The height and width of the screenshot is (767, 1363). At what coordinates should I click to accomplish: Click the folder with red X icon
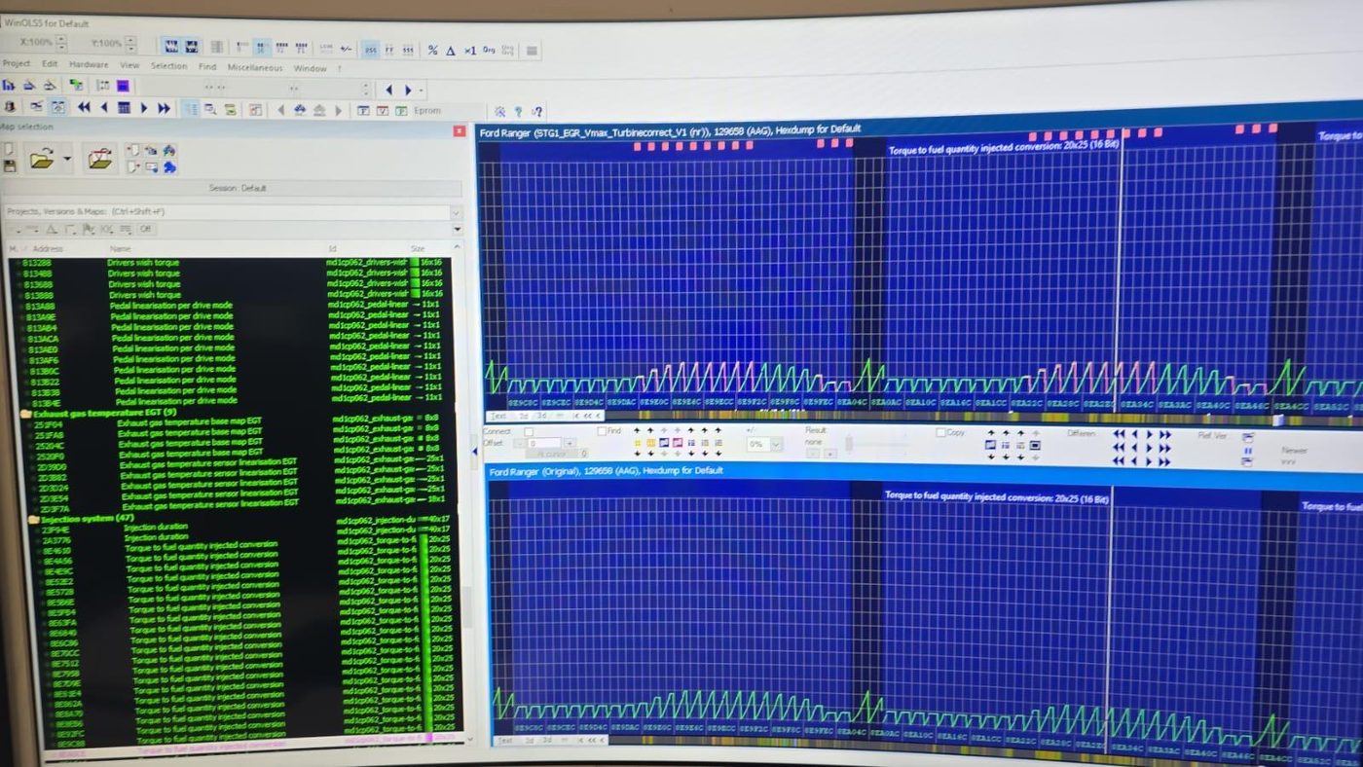pyautogui.click(x=99, y=158)
